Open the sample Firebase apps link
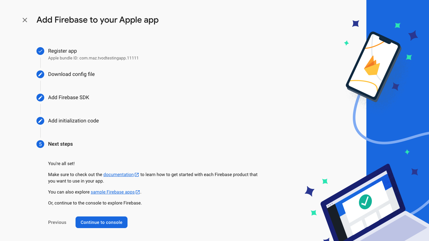 (113, 192)
